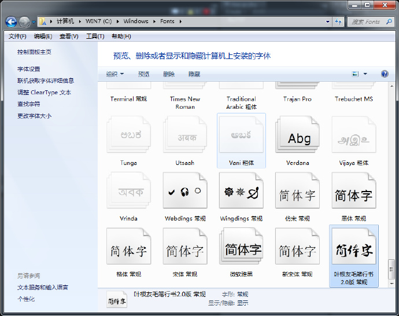Open the 编辑(E) menu
The image size is (399, 316).
click(43, 36)
